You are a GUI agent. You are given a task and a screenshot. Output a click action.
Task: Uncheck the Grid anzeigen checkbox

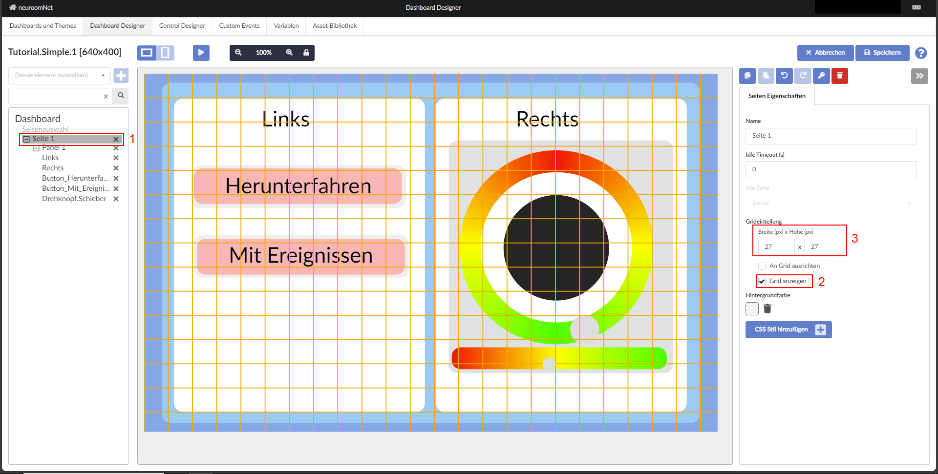point(762,281)
